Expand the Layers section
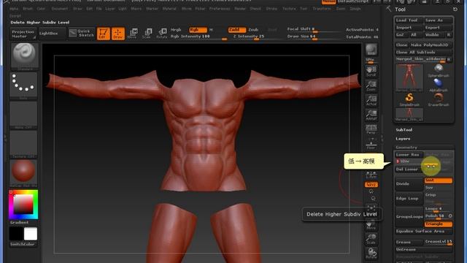The height and width of the screenshot is (263, 467). tap(403, 139)
